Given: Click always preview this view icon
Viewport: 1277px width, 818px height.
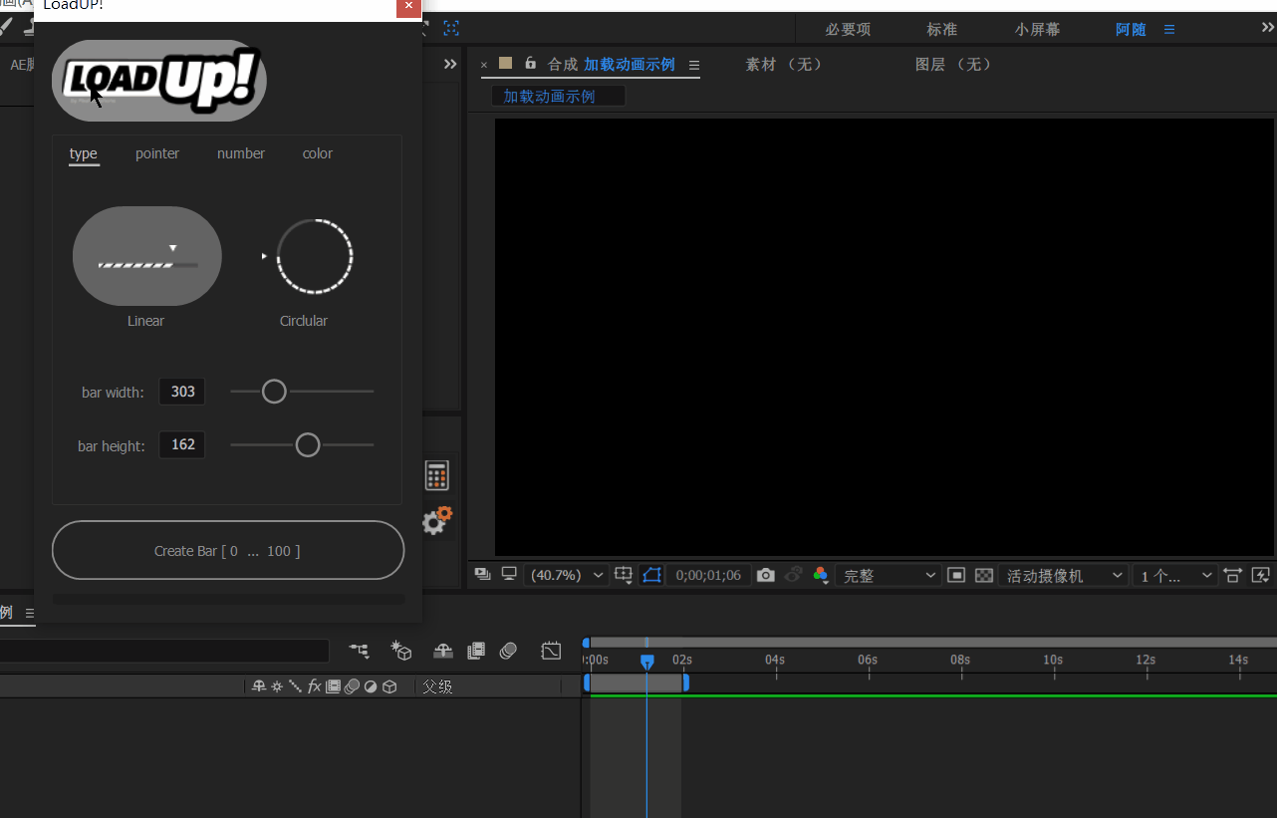Looking at the screenshot, I should (x=483, y=574).
